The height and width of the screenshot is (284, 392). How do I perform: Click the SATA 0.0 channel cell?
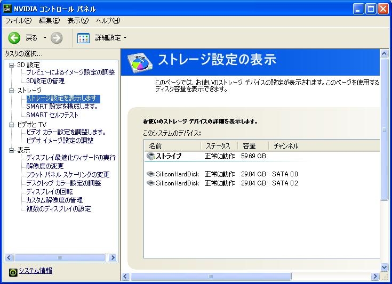click(285, 174)
